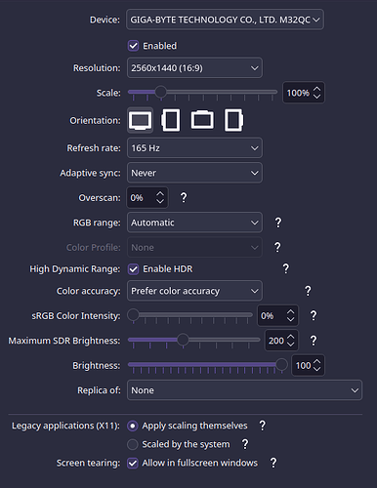
Task: View help for sRGB Color Intensity
Action: point(314,315)
